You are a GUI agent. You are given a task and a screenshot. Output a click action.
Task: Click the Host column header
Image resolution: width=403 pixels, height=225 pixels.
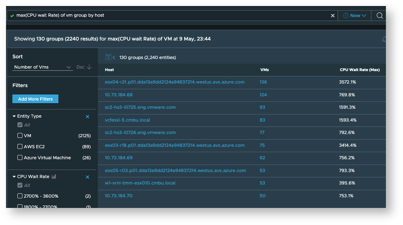pyautogui.click(x=110, y=70)
